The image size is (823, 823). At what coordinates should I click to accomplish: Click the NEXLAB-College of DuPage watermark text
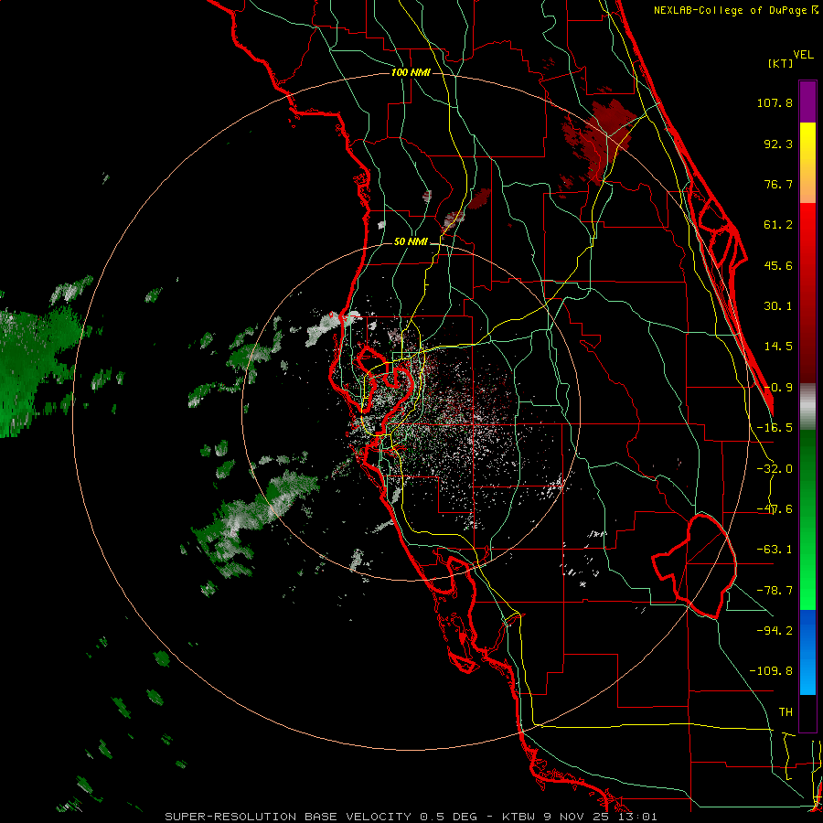pos(735,10)
